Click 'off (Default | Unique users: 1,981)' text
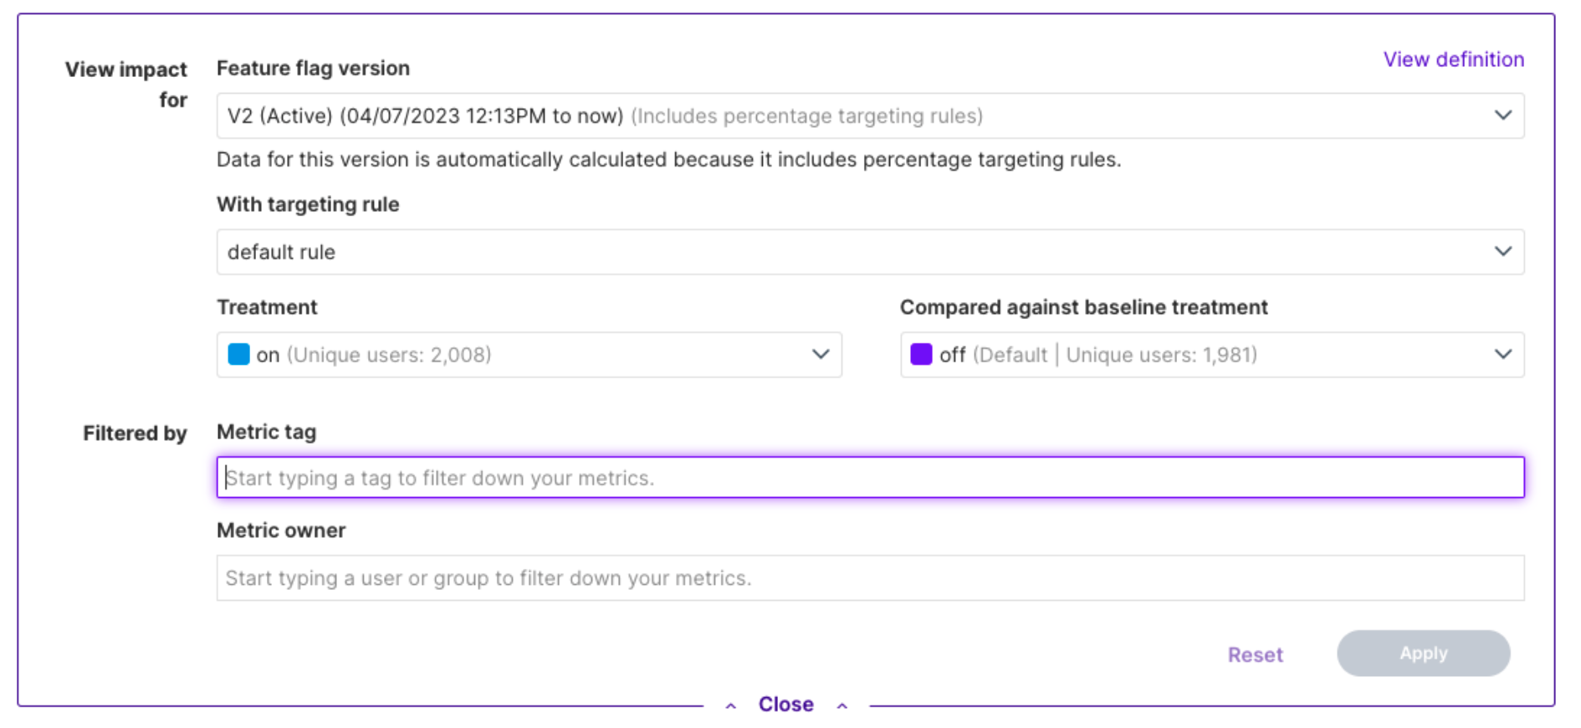 tap(1097, 355)
